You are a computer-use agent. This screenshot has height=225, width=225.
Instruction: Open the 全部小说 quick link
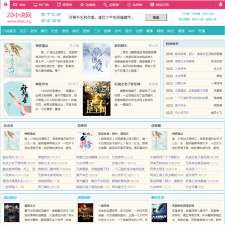click(x=211, y=19)
